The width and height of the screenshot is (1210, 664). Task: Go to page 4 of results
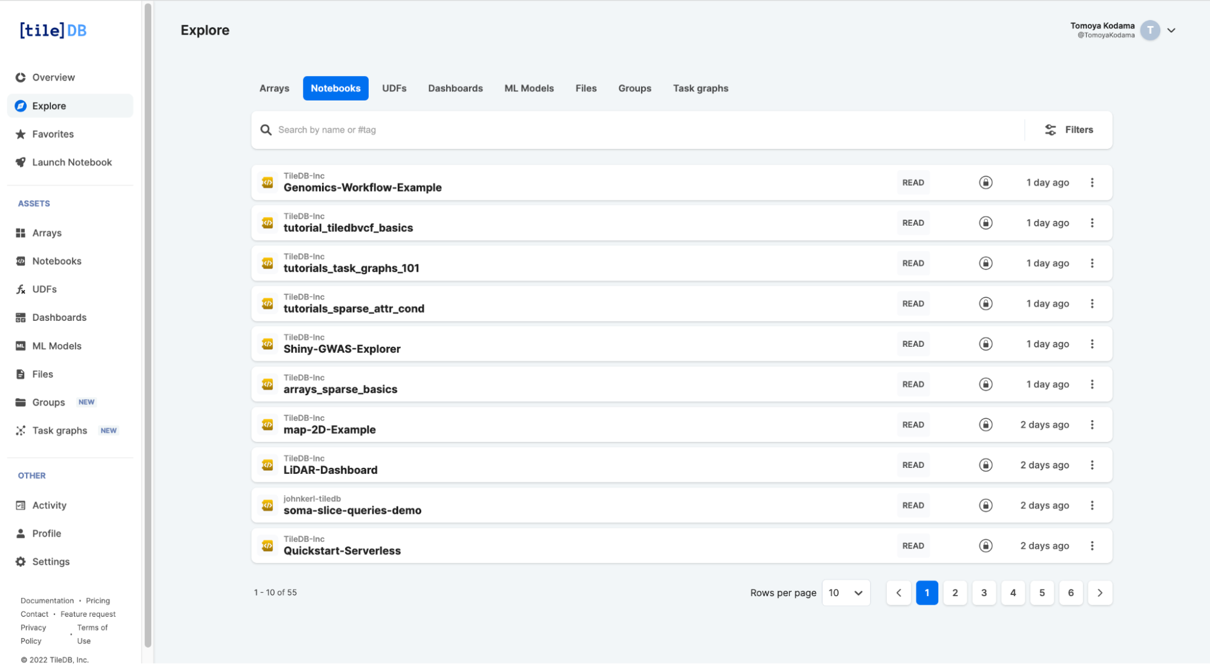point(1013,593)
